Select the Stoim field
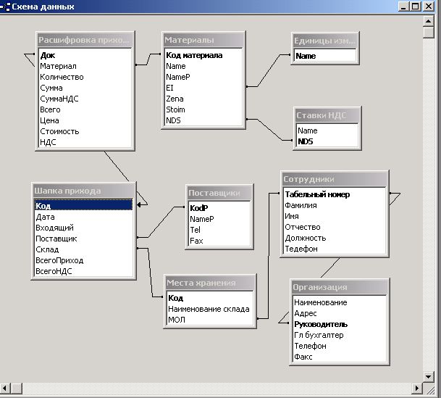The width and height of the screenshot is (441, 398). click(203, 109)
